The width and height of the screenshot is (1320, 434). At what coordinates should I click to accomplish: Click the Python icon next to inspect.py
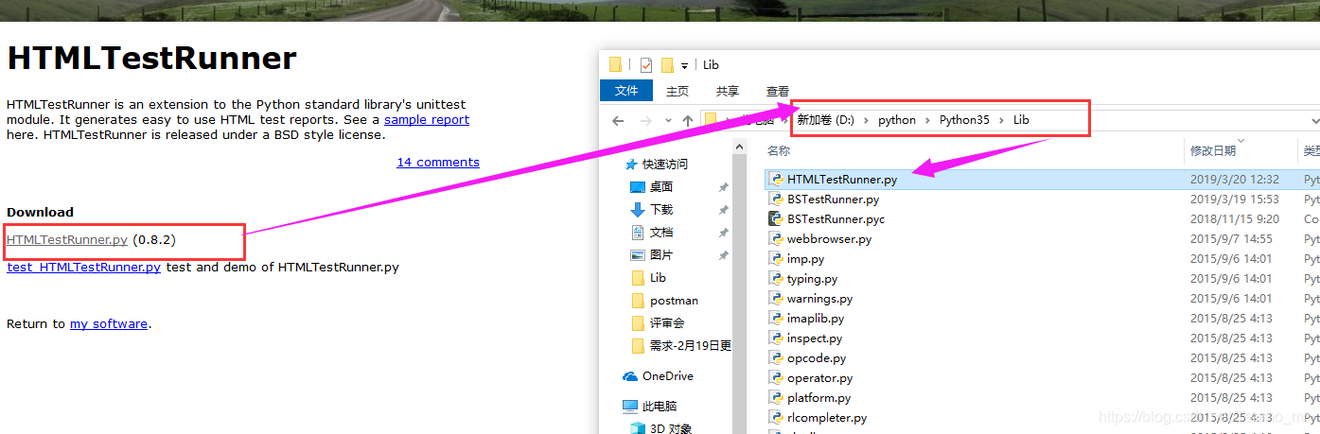776,339
